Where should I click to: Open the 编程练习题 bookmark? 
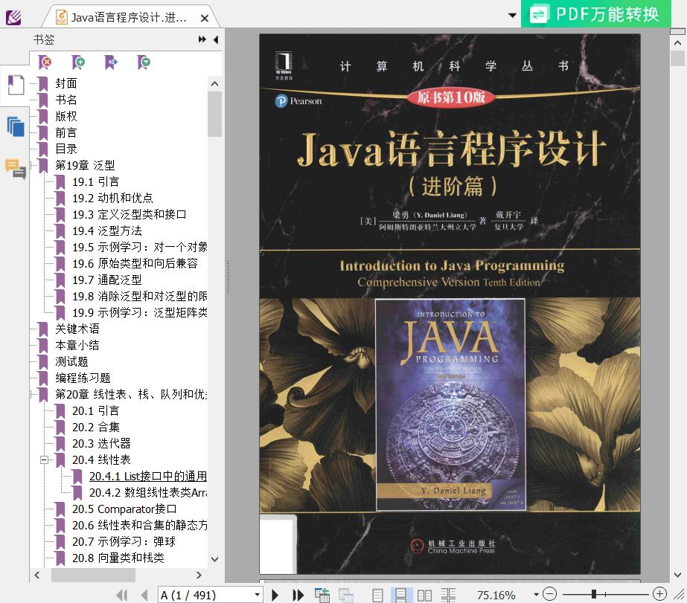pos(83,378)
